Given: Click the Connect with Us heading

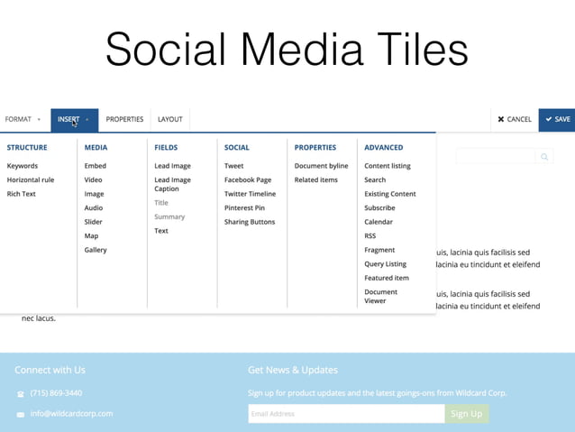Looking at the screenshot, I should point(50,370).
